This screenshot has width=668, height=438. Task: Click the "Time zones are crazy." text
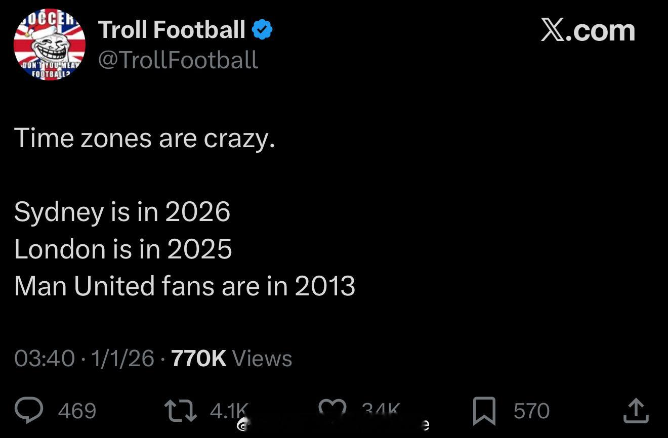click(x=145, y=138)
